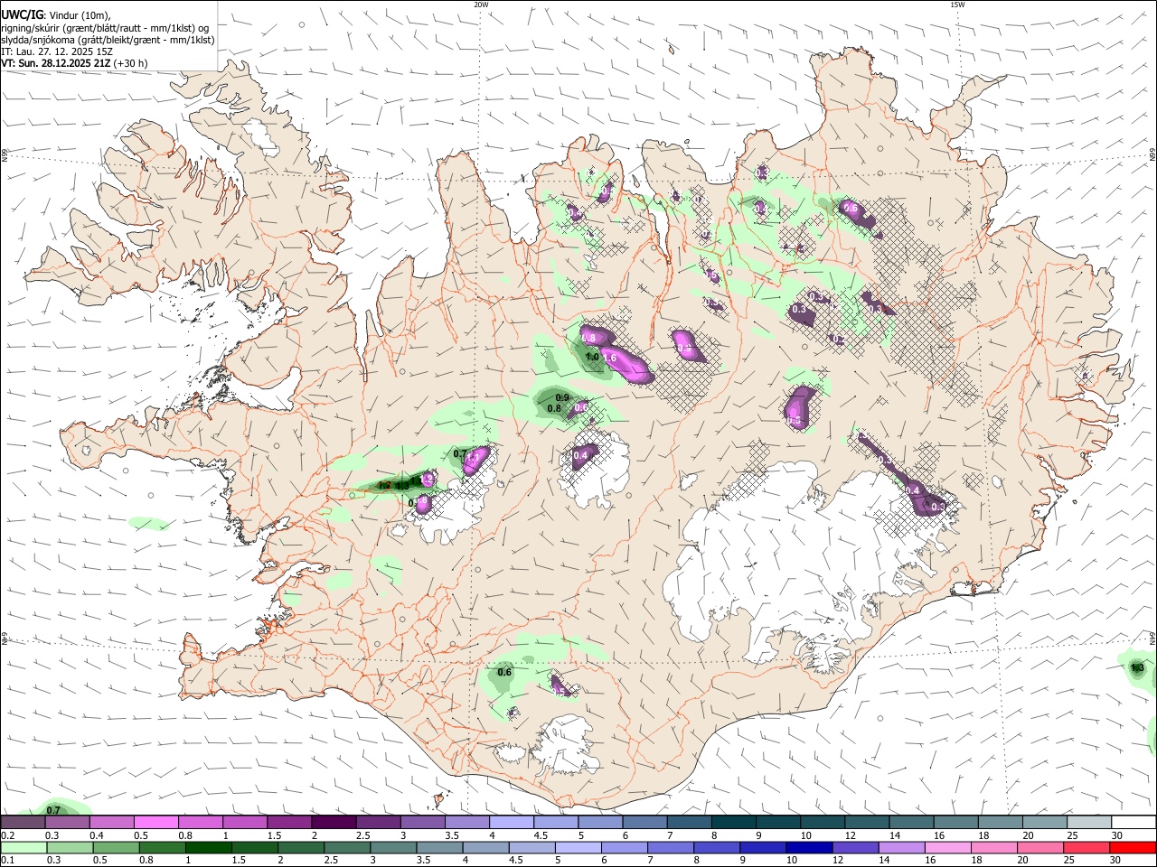
Task: Click the 1.3 value near the east edge
Action: [1138, 668]
